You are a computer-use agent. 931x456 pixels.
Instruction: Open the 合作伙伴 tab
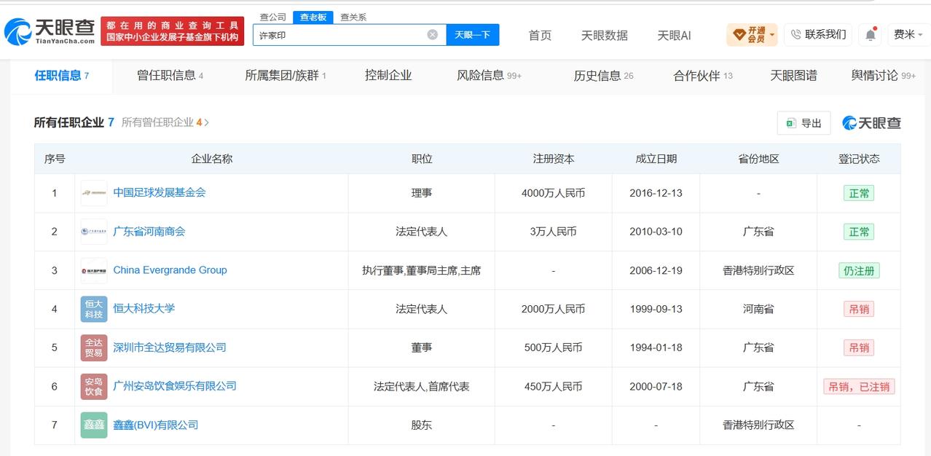703,76
